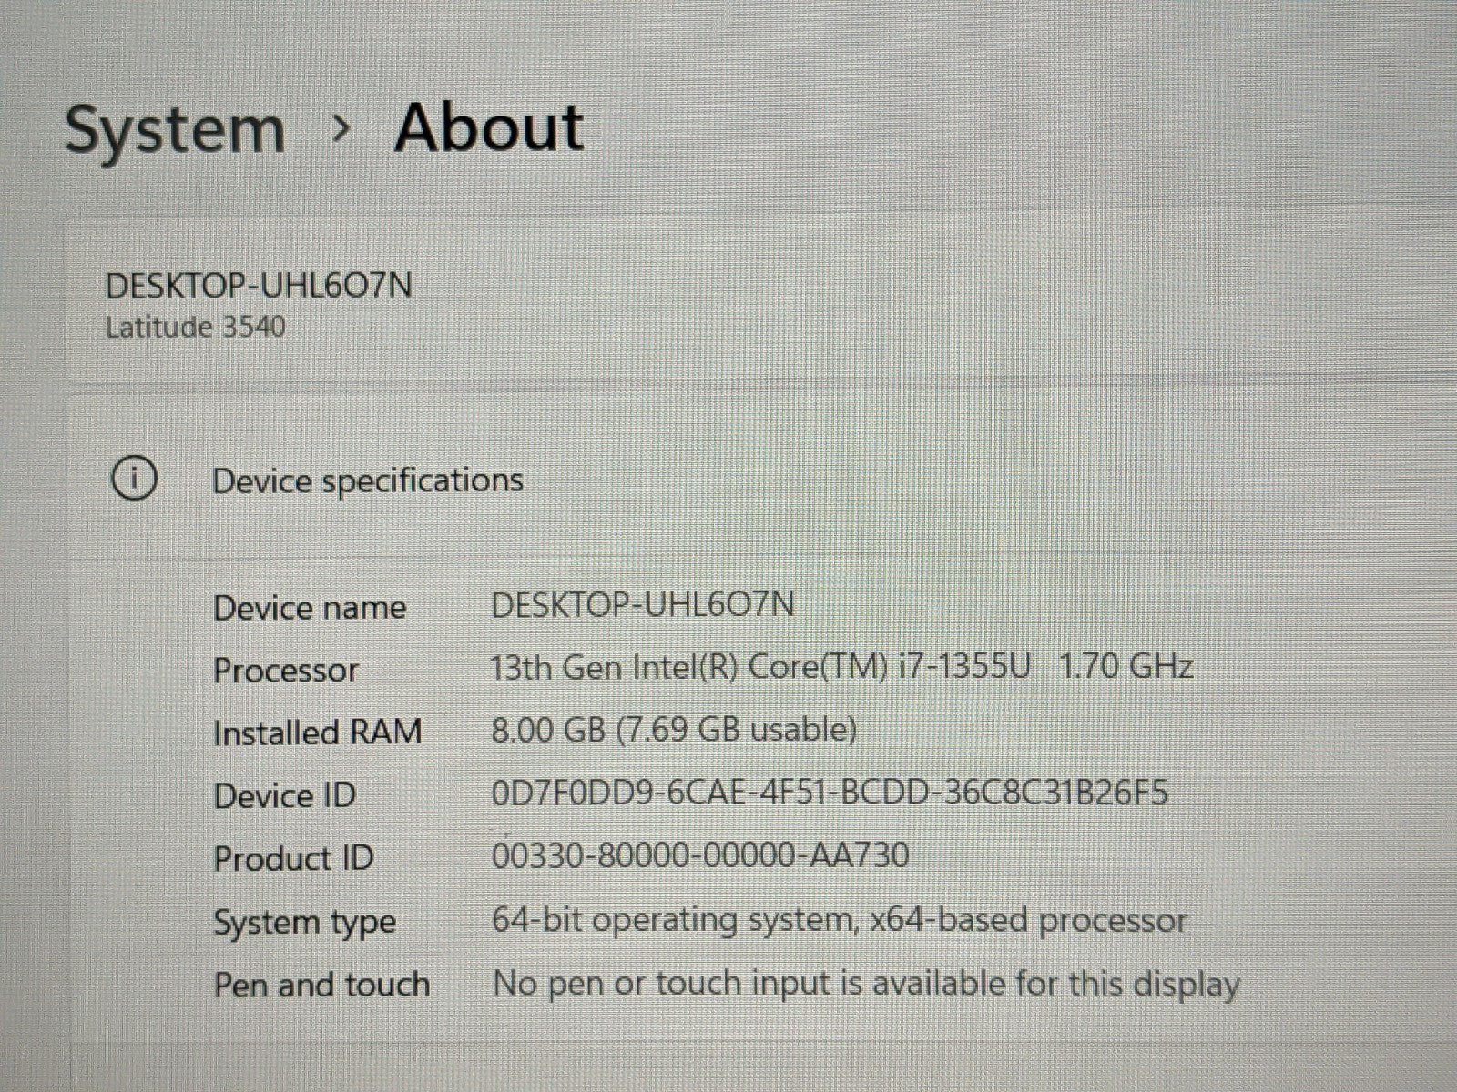Image resolution: width=1457 pixels, height=1092 pixels.
Task: Click the Latitude 3540 model text
Action: [195, 327]
